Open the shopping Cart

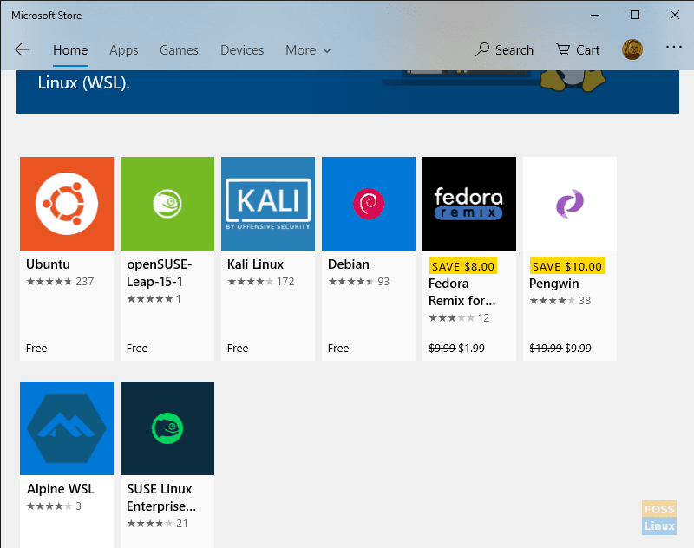click(578, 49)
